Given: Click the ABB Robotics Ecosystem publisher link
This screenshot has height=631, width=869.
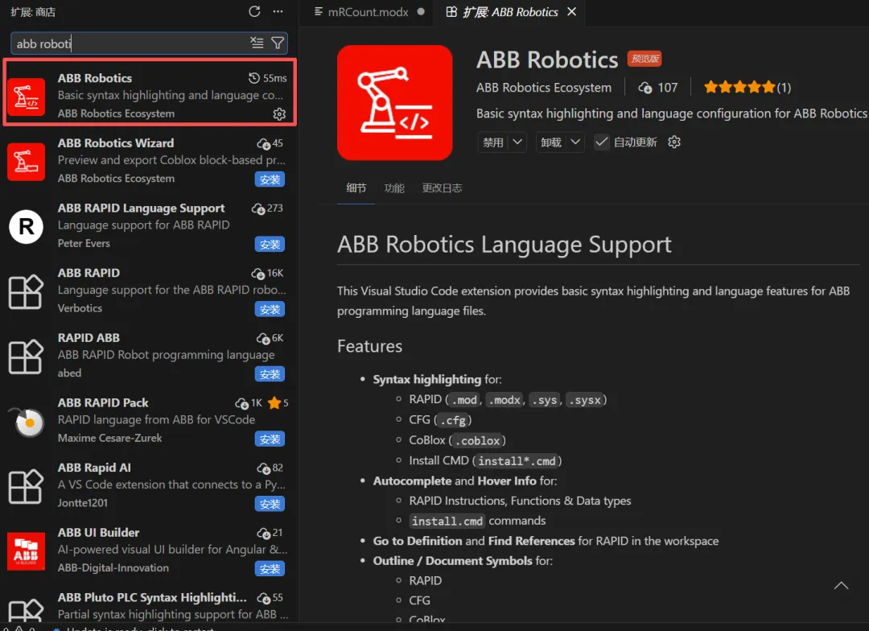Looking at the screenshot, I should tap(544, 88).
